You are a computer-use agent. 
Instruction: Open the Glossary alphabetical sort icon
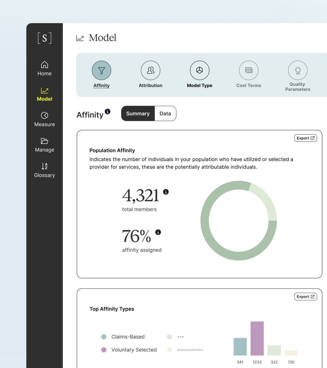pyautogui.click(x=44, y=166)
